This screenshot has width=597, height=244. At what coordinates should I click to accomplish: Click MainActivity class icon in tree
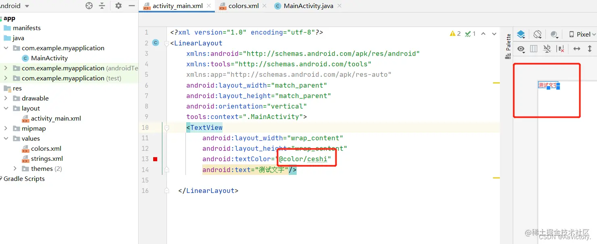(x=25, y=58)
